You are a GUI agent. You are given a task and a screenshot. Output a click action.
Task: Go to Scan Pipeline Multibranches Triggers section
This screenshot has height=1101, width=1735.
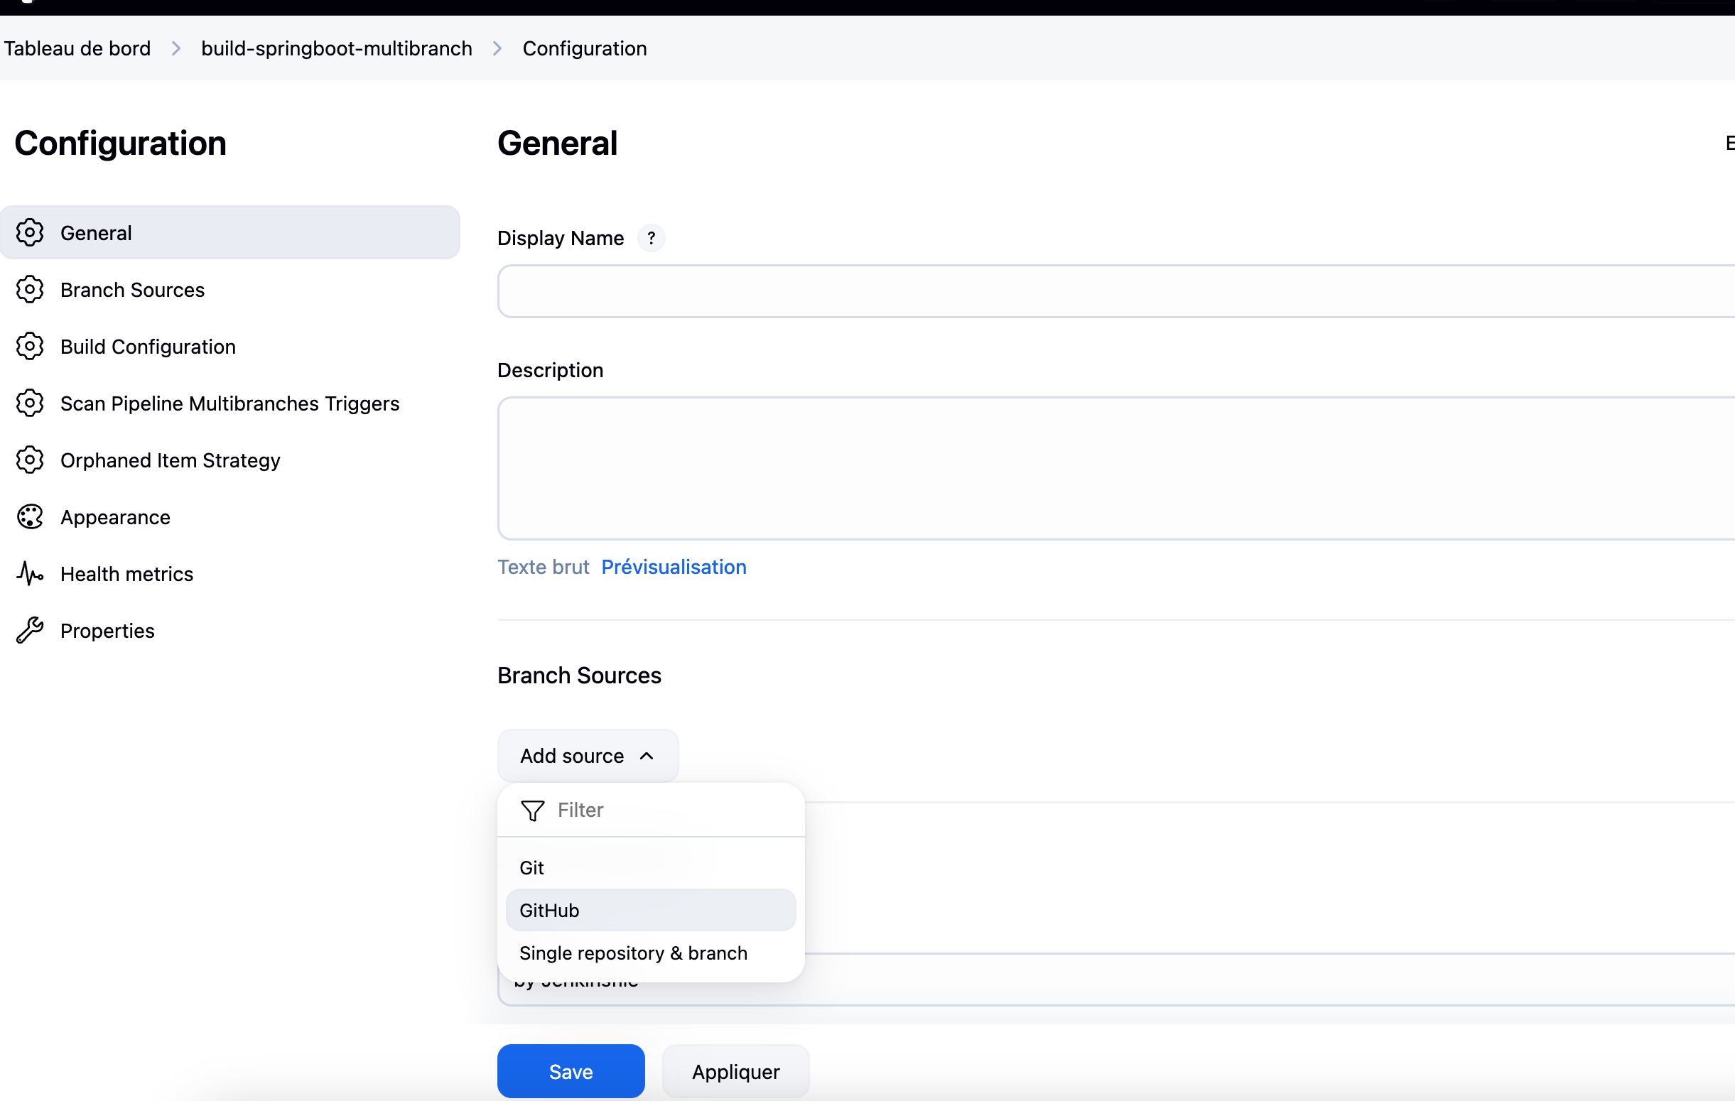click(x=229, y=403)
